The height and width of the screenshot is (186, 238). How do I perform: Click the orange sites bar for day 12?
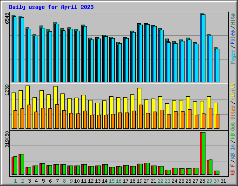pos(92,122)
